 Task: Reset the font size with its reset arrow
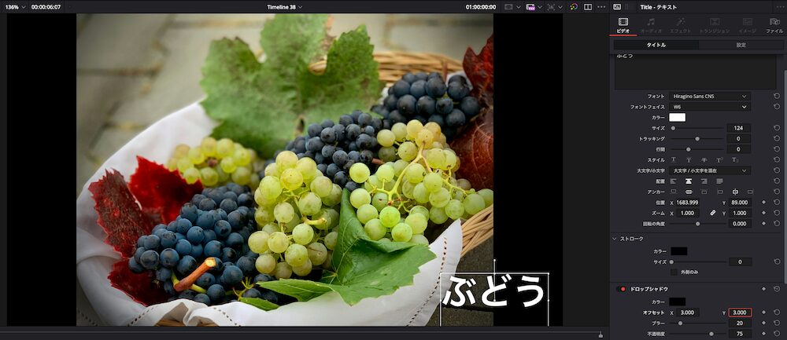coord(777,128)
